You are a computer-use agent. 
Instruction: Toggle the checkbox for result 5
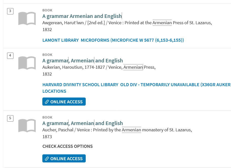pos(10,118)
